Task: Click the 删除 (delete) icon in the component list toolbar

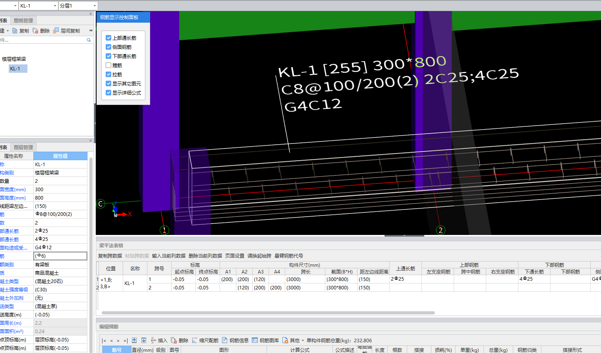Action: tap(35, 31)
